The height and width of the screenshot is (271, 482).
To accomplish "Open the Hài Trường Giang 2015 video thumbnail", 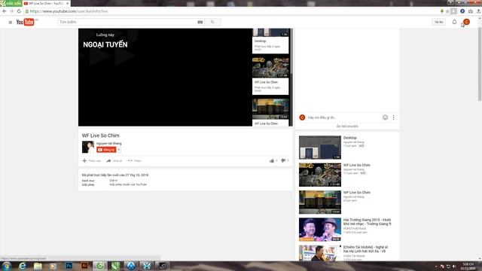I will coord(320,229).
